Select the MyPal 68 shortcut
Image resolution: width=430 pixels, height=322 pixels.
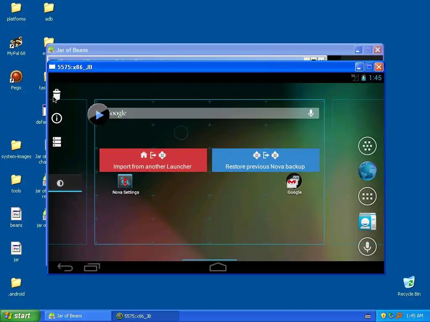coord(16,46)
